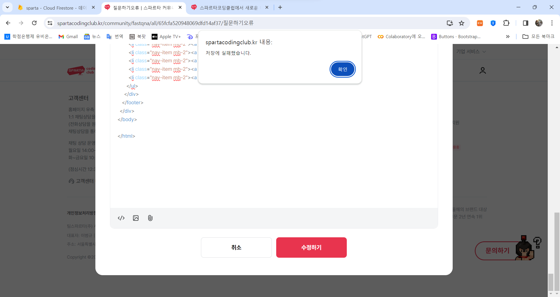Image resolution: width=560 pixels, height=297 pixels.
Task: Open the Chrome profile avatar
Action: tap(539, 23)
